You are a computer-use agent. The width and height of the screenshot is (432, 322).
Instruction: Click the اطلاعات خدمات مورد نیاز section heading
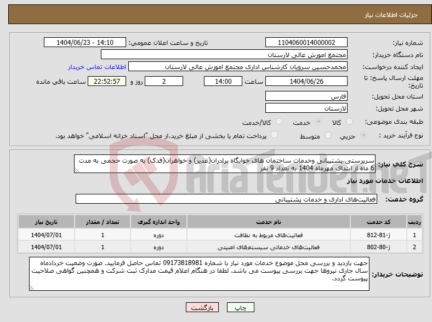point(385,181)
